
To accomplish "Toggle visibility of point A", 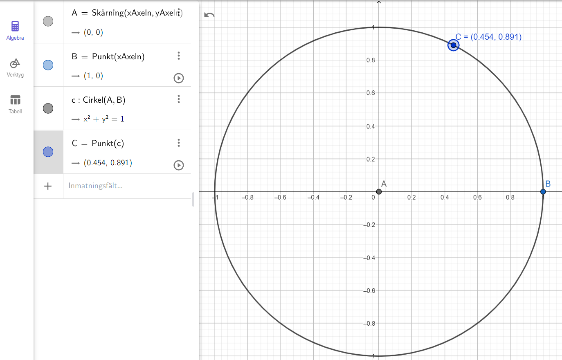I will tap(48, 21).
